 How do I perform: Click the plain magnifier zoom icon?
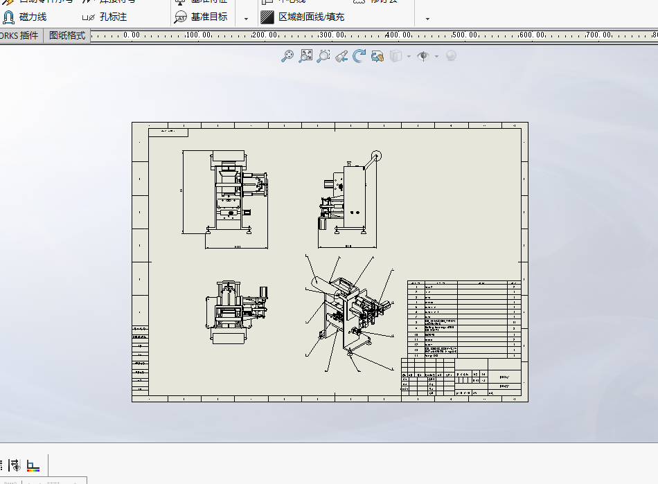tap(323, 56)
